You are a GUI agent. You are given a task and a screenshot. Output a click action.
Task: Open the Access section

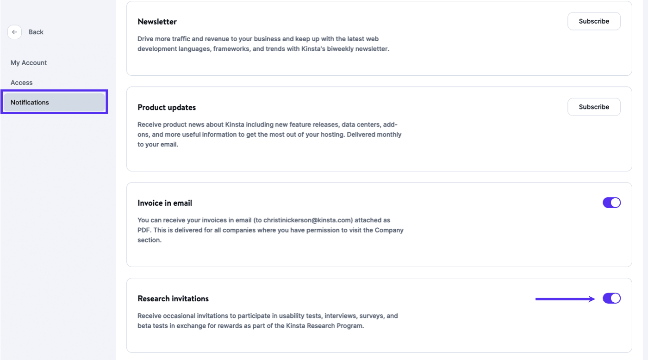[21, 82]
